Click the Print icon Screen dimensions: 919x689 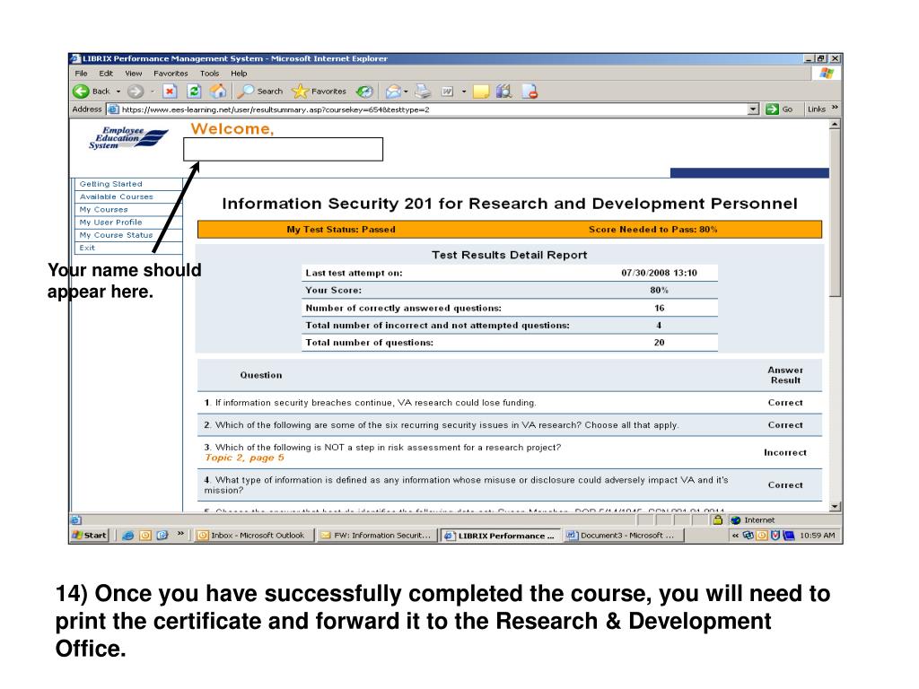click(x=423, y=92)
